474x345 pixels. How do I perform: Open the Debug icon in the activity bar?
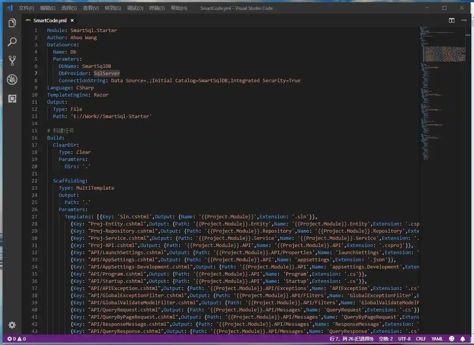click(x=12, y=80)
